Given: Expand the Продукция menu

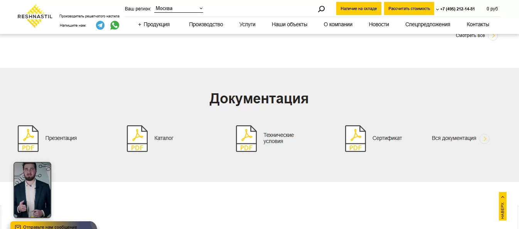Looking at the screenshot, I should tap(154, 24).
